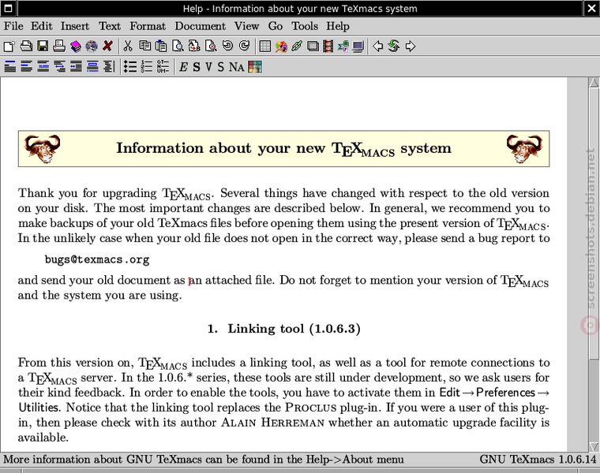Undo the last action with the counterclockwise arrow
This screenshot has width=600, height=473.
[x=227, y=47]
